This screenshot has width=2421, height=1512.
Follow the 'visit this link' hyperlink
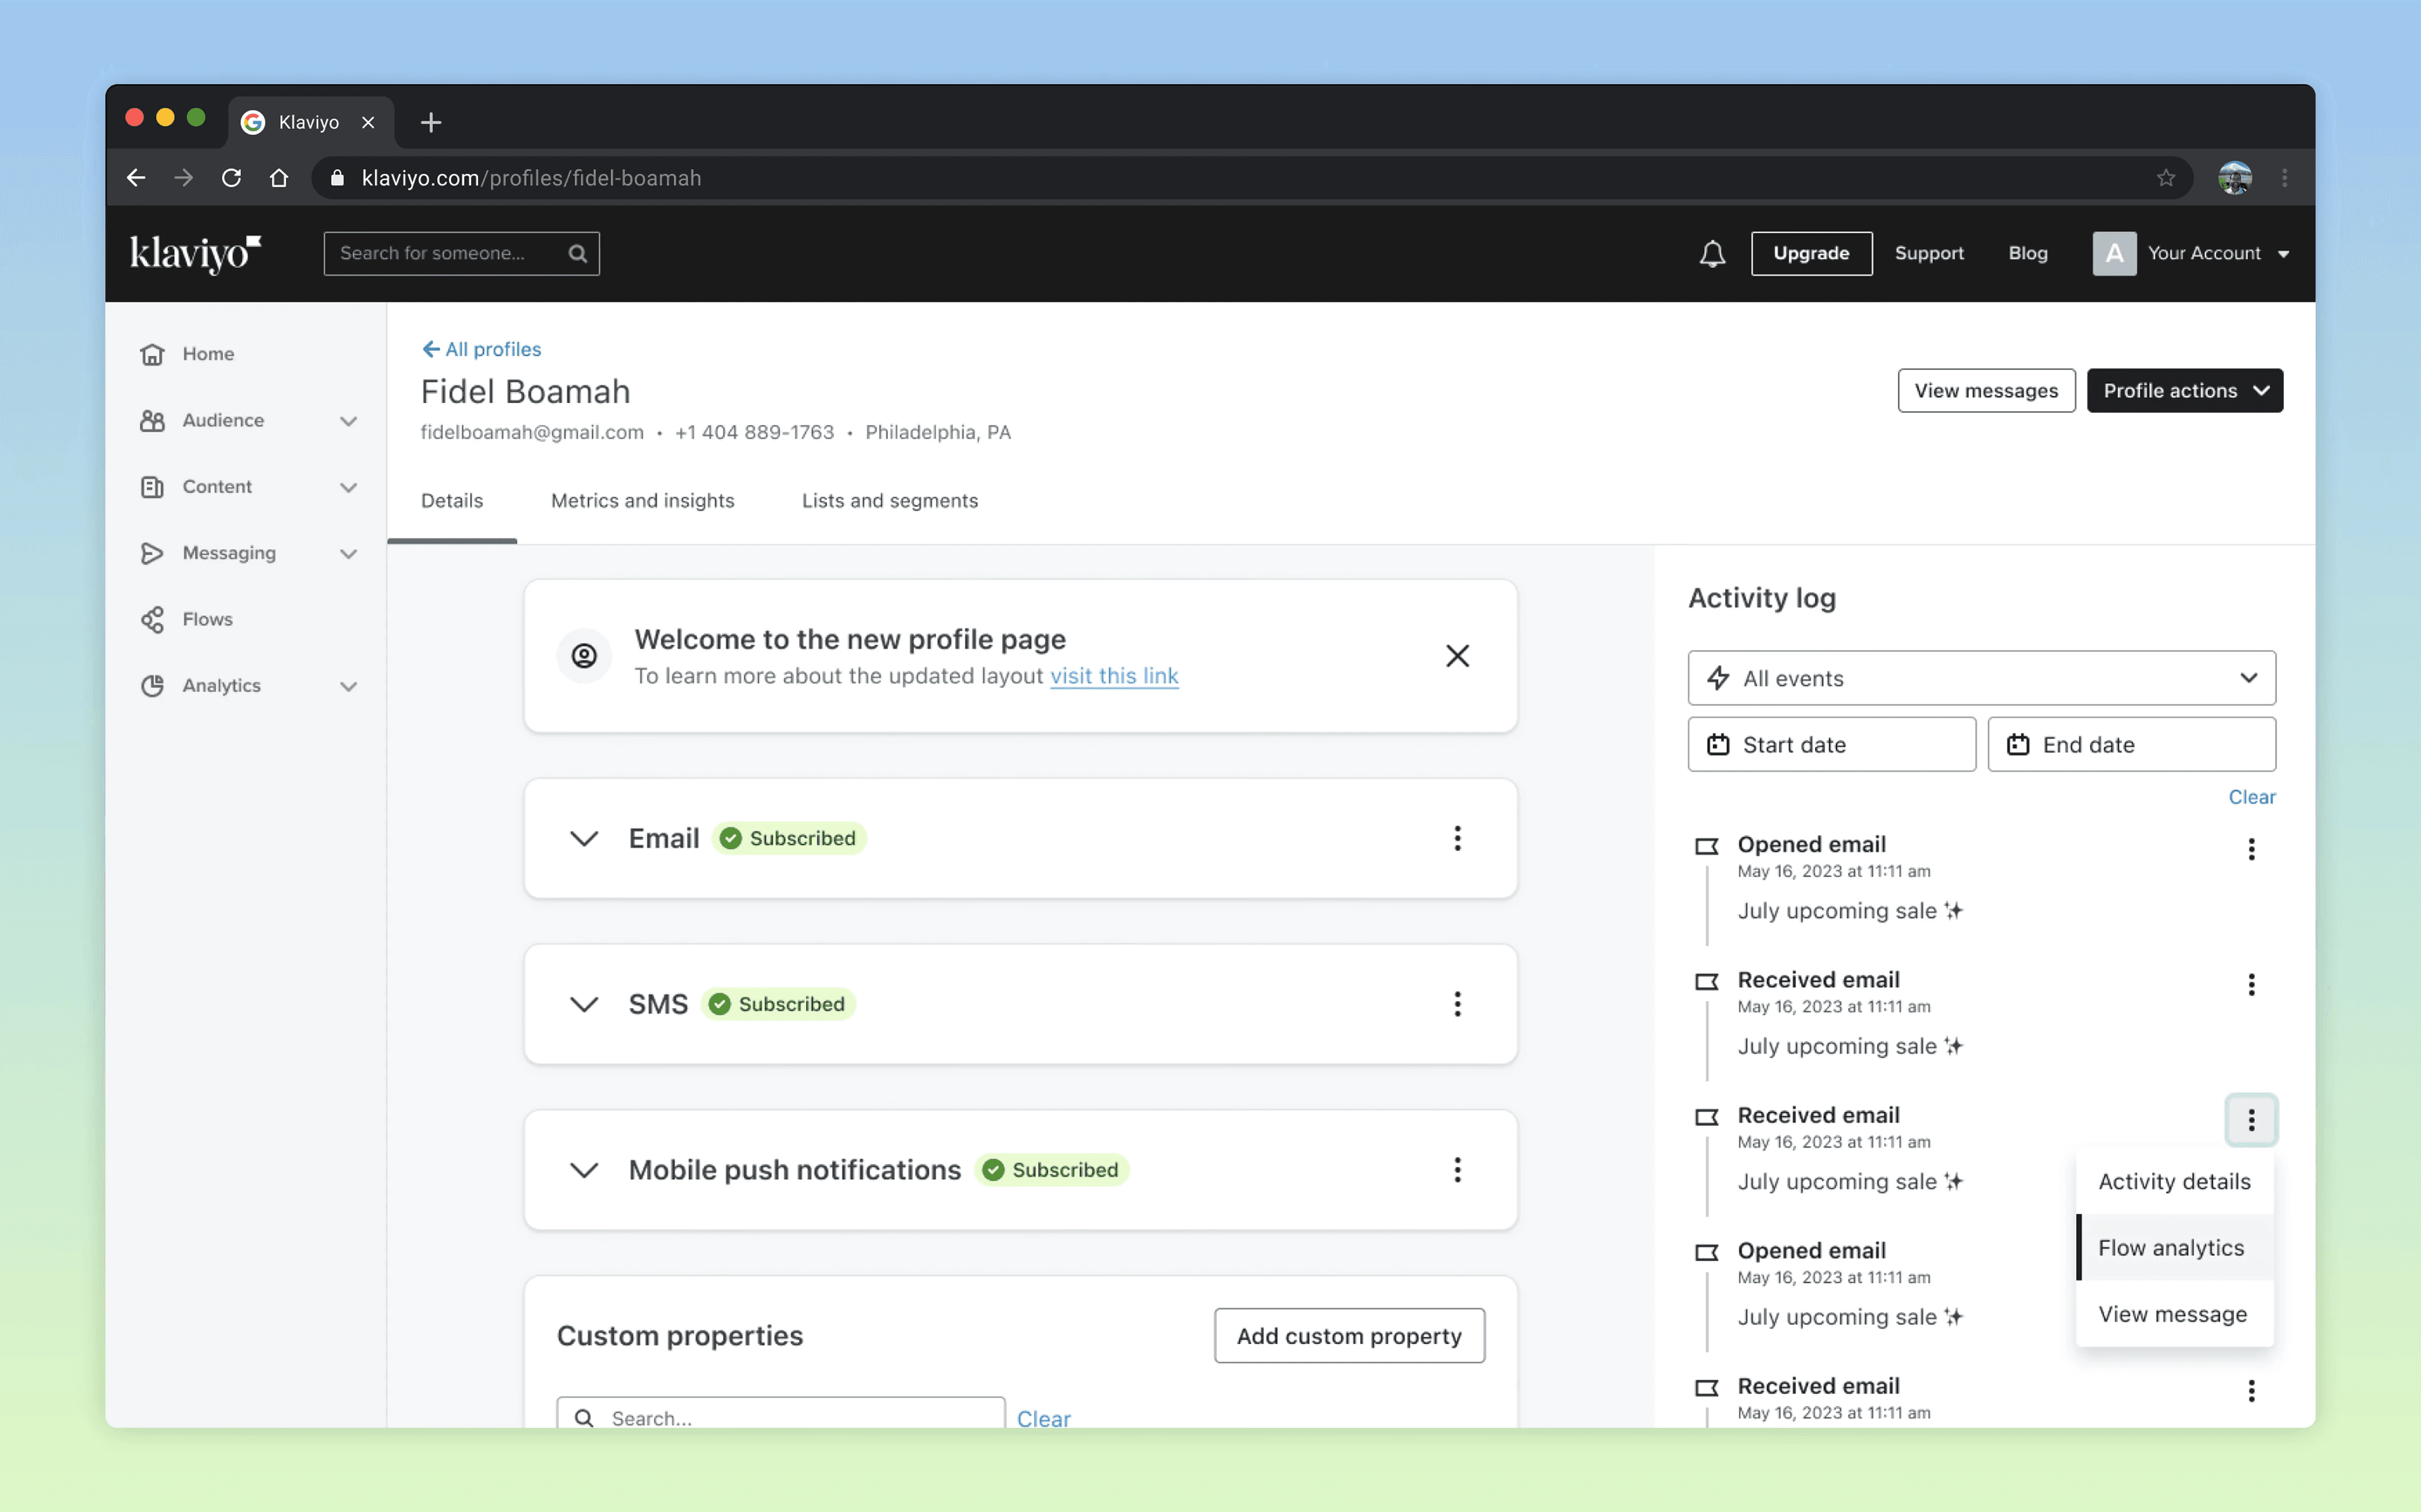click(x=1113, y=676)
